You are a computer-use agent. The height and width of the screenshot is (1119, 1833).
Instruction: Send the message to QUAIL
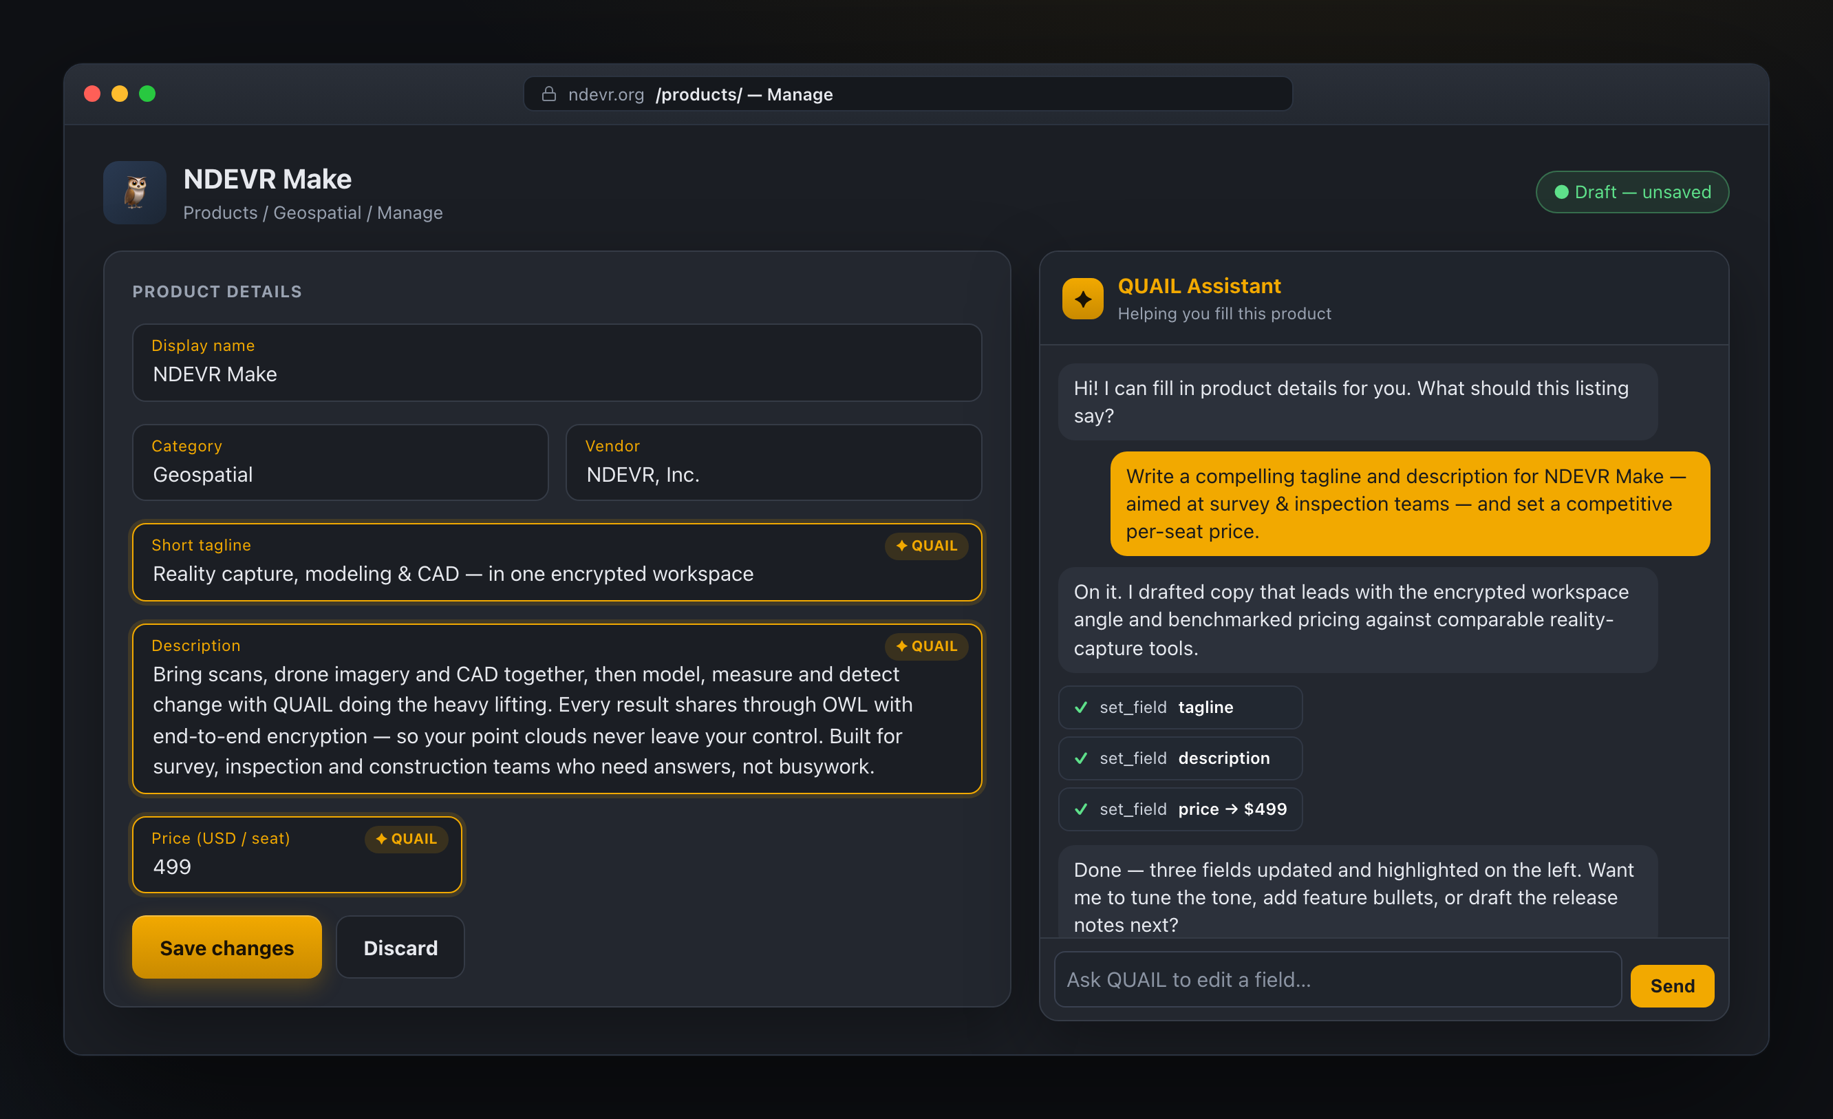pyautogui.click(x=1672, y=985)
